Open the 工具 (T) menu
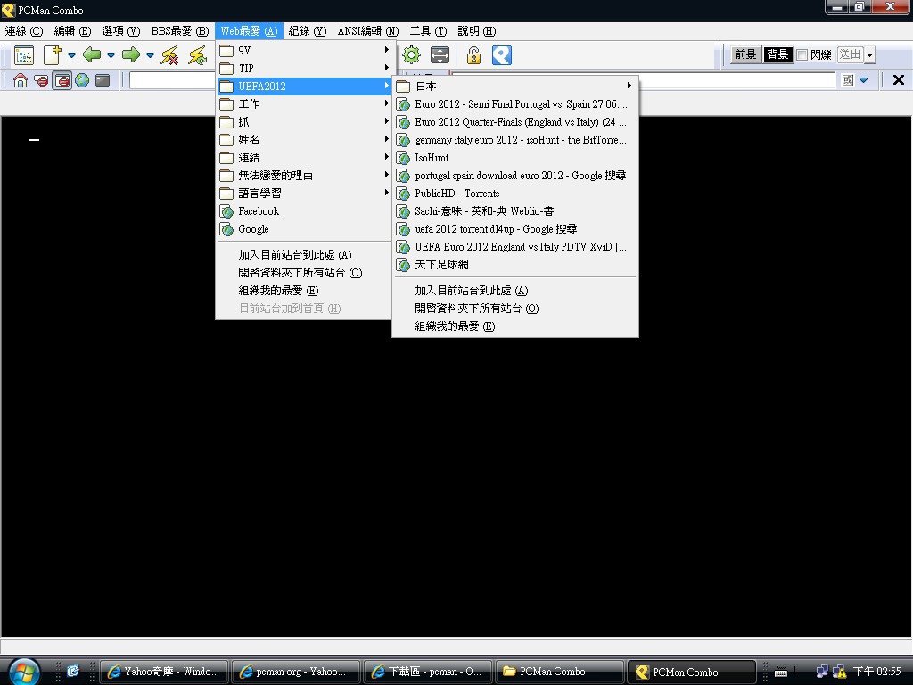This screenshot has height=685, width=913. (x=428, y=31)
